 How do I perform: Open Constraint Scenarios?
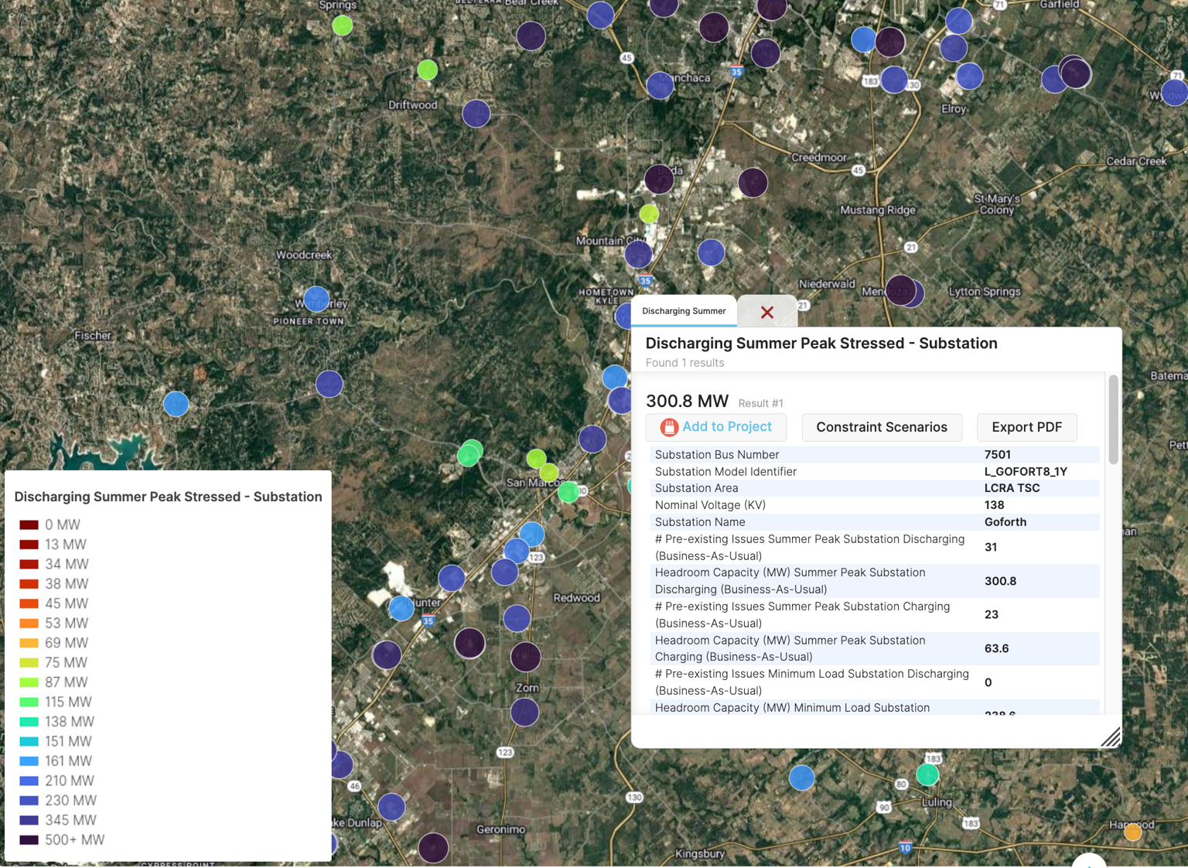882,427
